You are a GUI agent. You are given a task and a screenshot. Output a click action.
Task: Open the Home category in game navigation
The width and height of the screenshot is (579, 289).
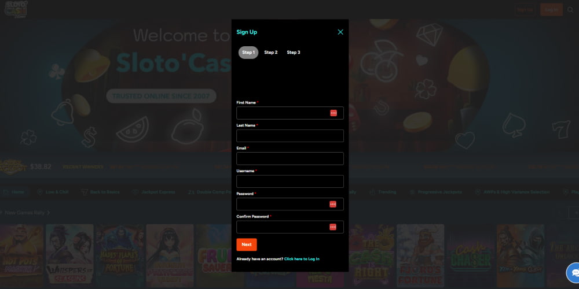(14, 192)
